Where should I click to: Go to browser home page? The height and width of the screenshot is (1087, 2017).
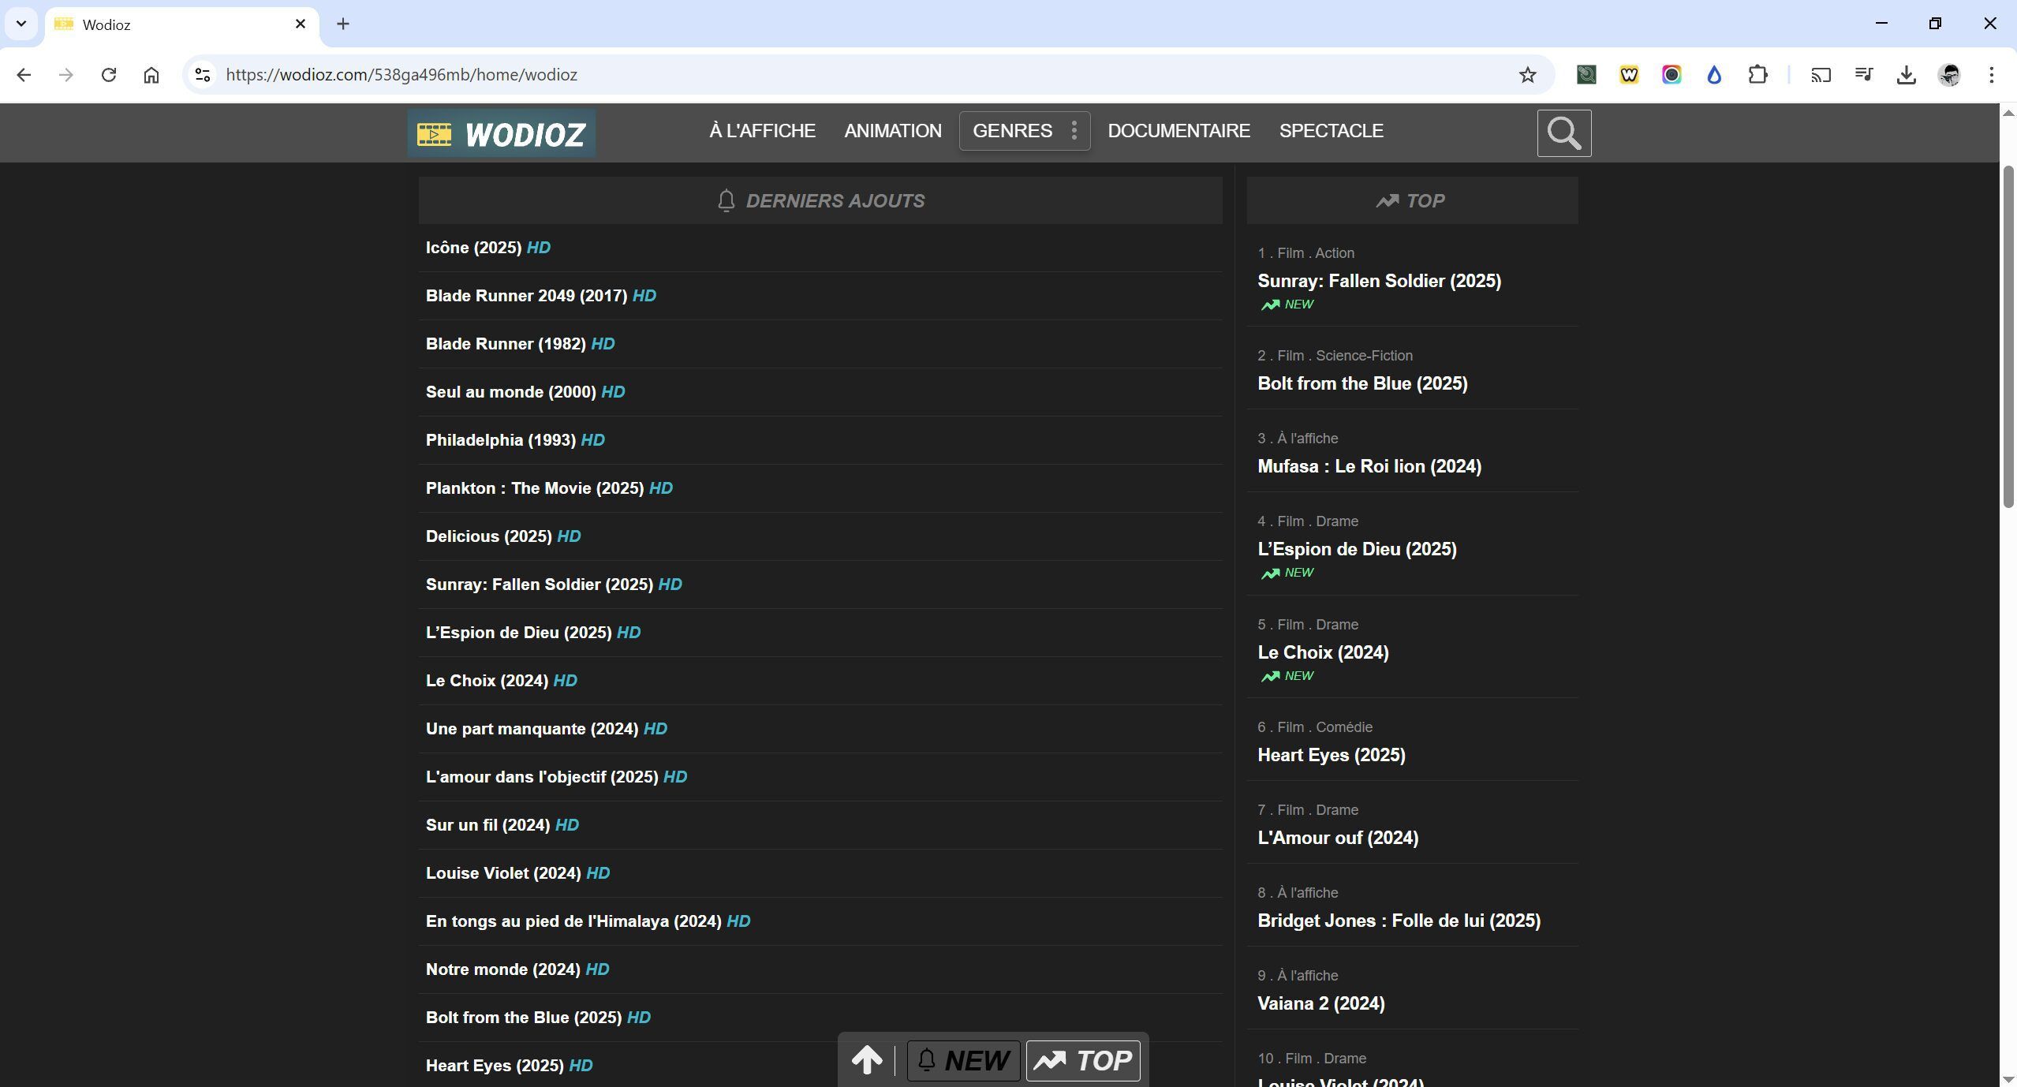click(151, 75)
